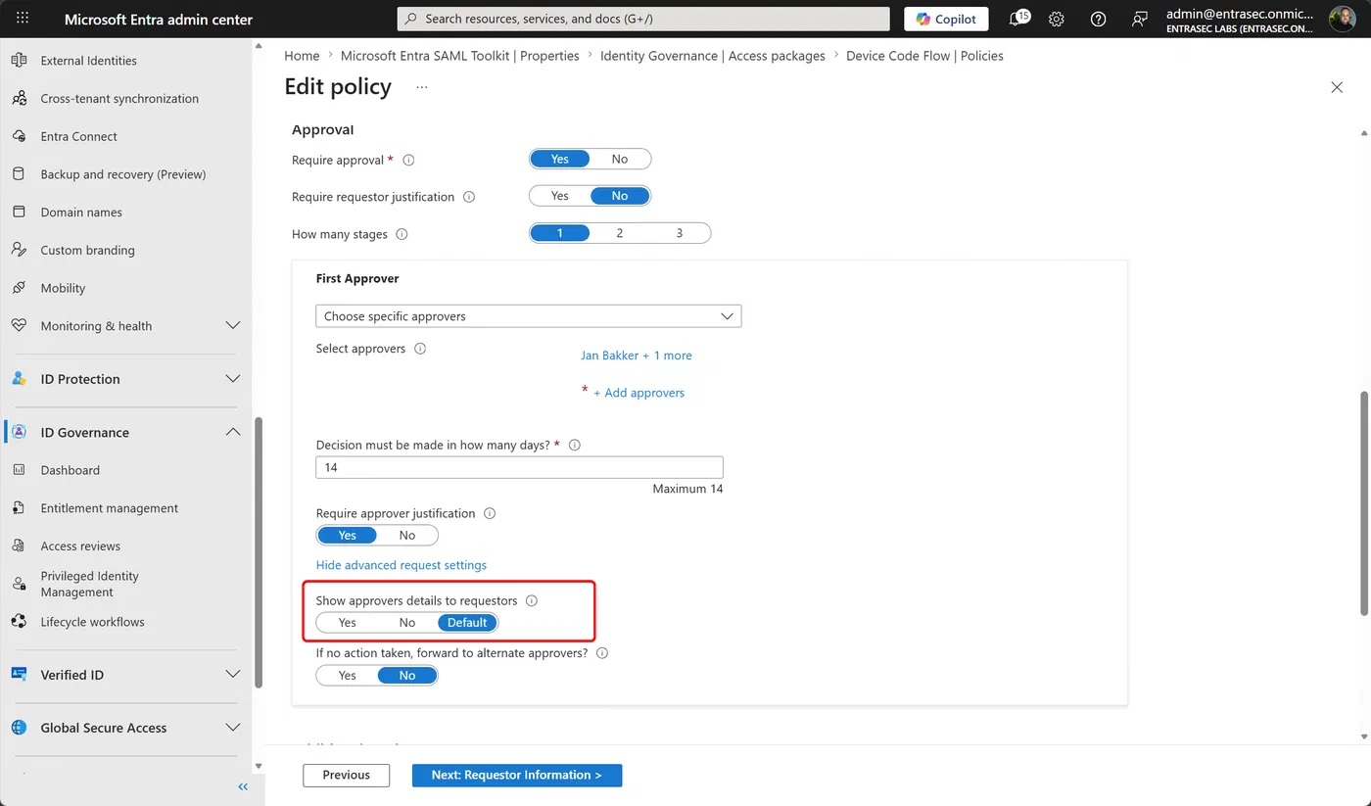Set Require approval to No
1371x806 pixels.
(x=620, y=159)
